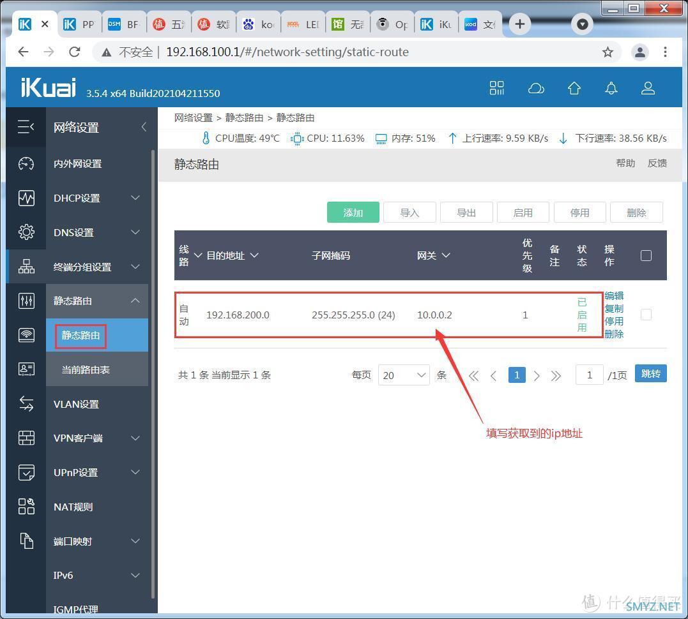
Task: Open the log files icon in sidebar
Action: [x=26, y=541]
